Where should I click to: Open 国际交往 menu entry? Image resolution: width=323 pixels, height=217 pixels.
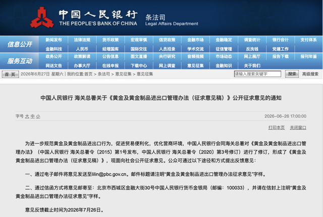139,49
